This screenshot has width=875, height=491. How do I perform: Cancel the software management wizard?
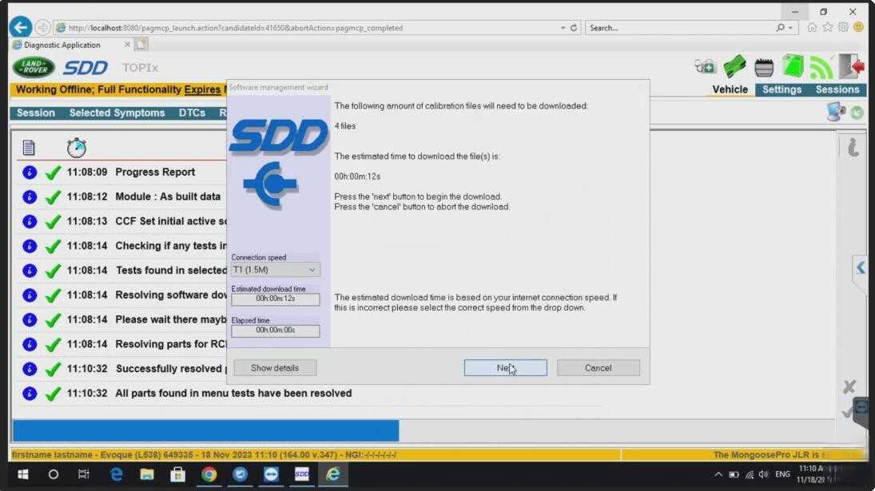(599, 368)
